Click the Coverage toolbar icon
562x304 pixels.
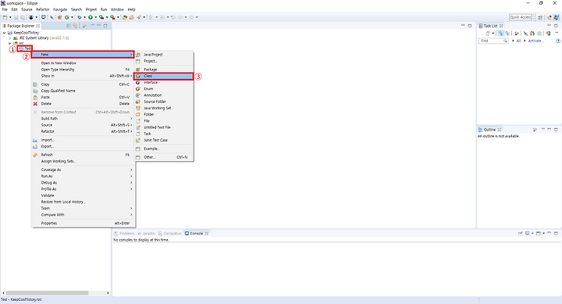click(101, 17)
